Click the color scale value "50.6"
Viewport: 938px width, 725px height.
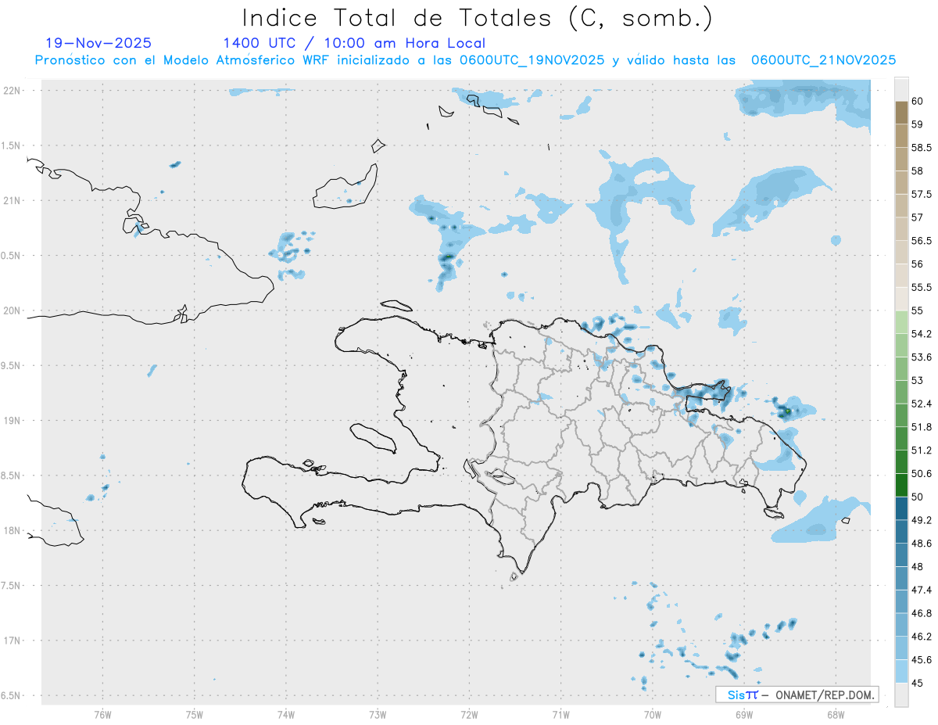coord(922,473)
